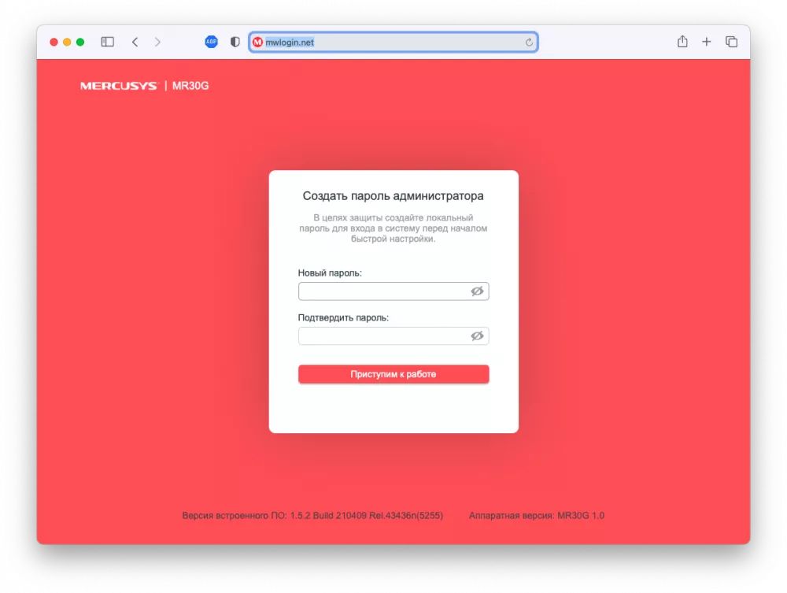Click the Safari sidebar toggle icon
The image size is (787, 593).
click(107, 42)
